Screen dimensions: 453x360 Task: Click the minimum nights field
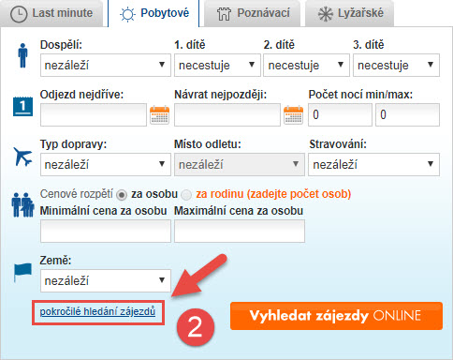[x=340, y=114]
